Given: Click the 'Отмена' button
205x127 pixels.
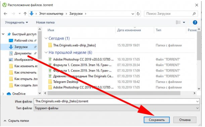Looking at the screenshot, I should pos(185,120).
